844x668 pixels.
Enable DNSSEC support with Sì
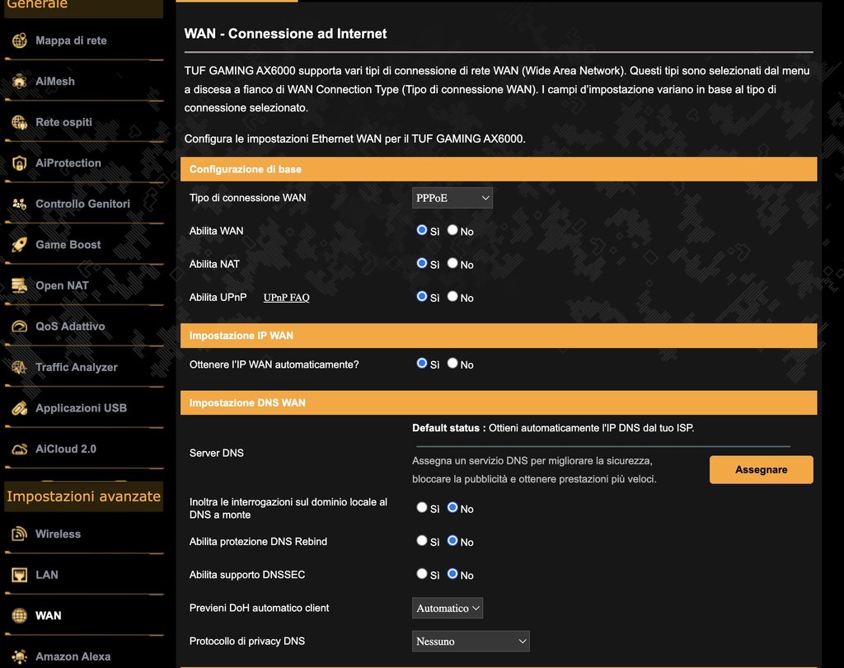(x=422, y=574)
